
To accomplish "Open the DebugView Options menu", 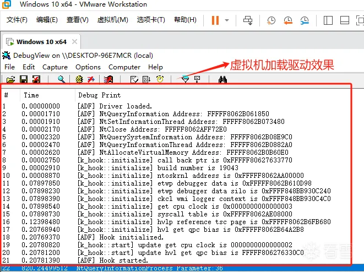I will [88, 67].
